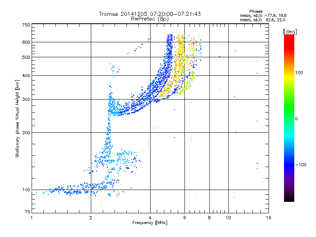
Task: Click the x-axis tick label "10"
Action: click(x=228, y=218)
